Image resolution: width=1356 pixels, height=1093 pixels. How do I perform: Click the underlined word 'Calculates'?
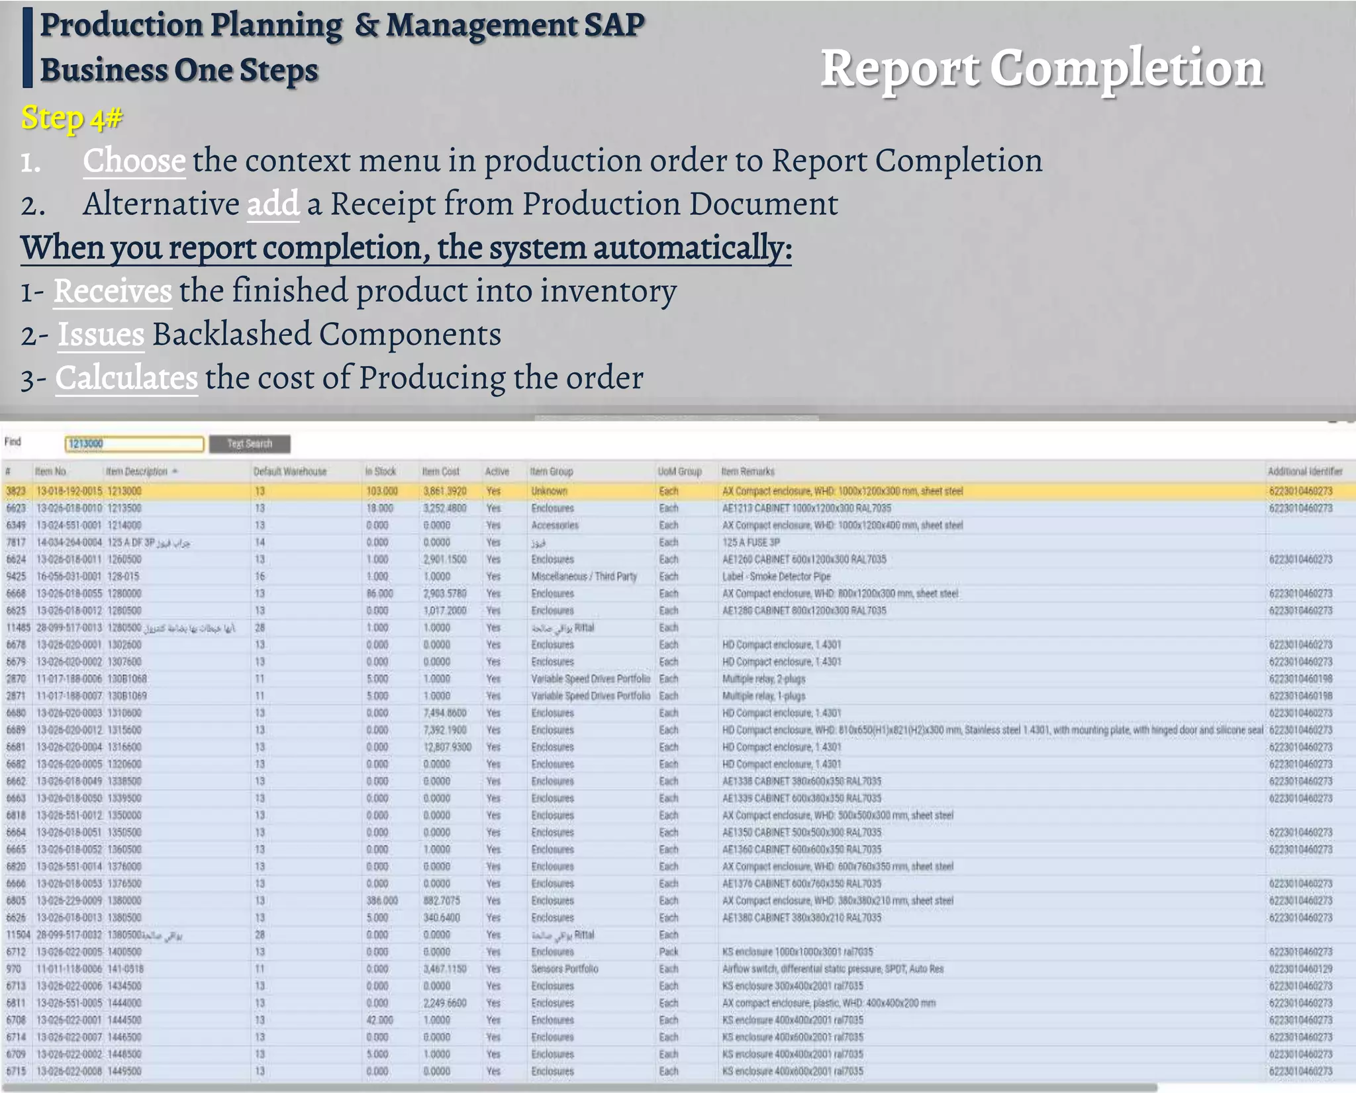click(x=126, y=378)
